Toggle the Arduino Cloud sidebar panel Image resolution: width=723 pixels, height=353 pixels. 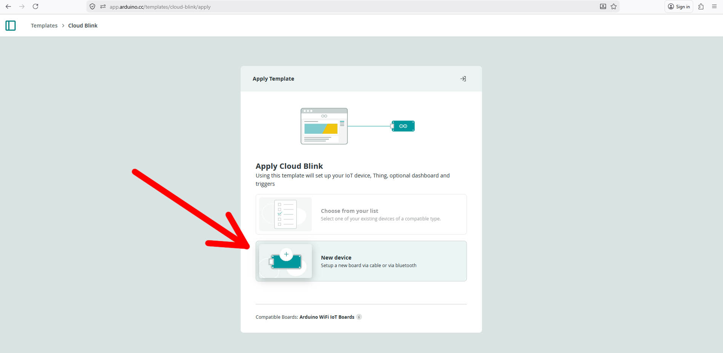pyautogui.click(x=11, y=26)
